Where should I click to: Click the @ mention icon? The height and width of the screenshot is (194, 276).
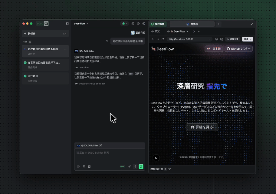[x=78, y=166]
